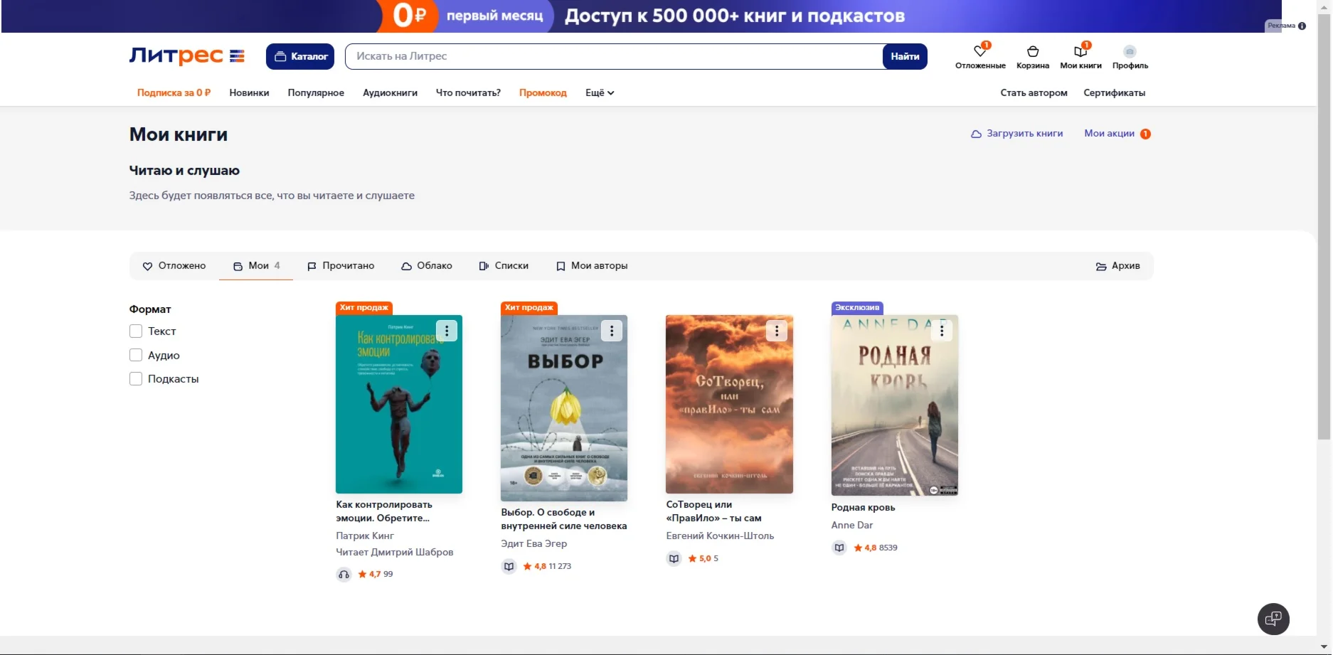This screenshot has height=655, width=1333.
Task: Click the page vertical scrollbar
Action: click(1324, 228)
